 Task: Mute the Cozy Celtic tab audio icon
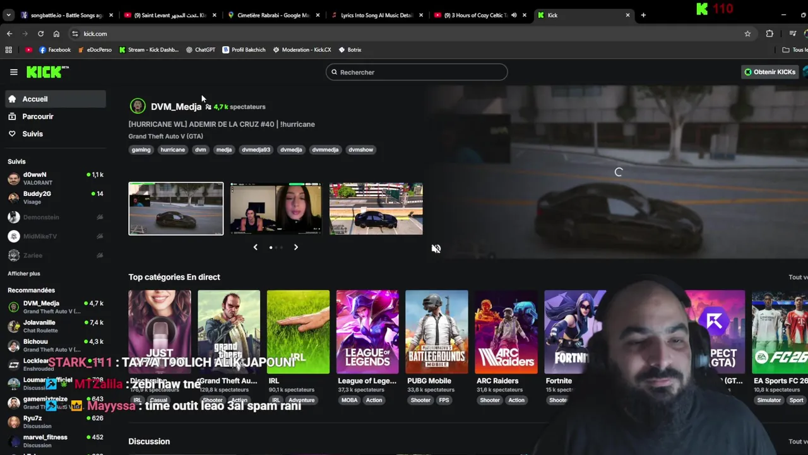514,15
